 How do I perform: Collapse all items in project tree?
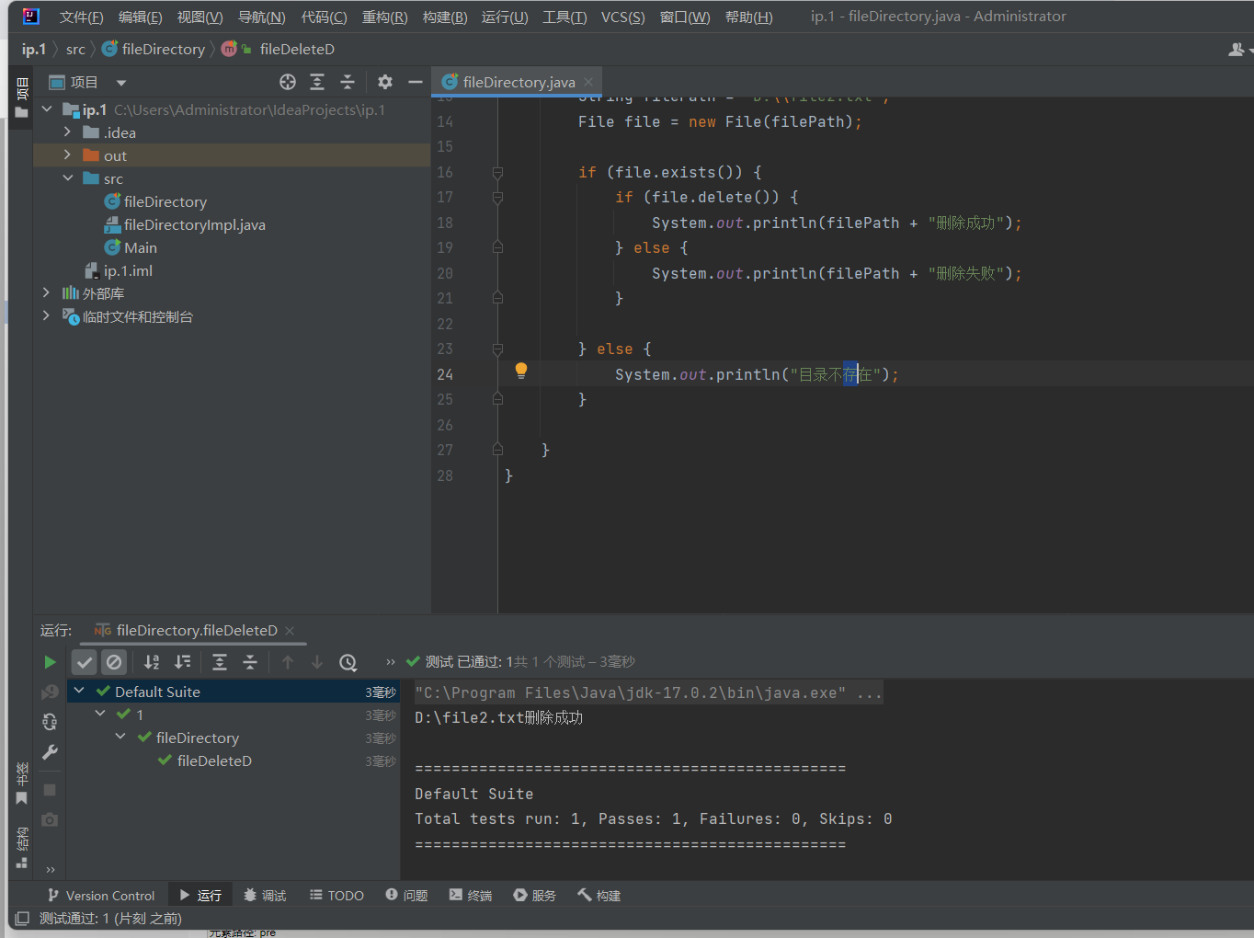point(348,82)
